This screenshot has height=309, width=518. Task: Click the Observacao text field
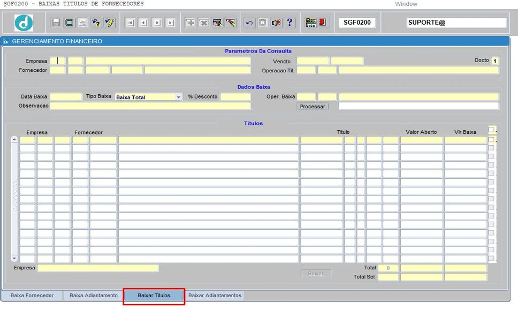pyautogui.click(x=150, y=105)
